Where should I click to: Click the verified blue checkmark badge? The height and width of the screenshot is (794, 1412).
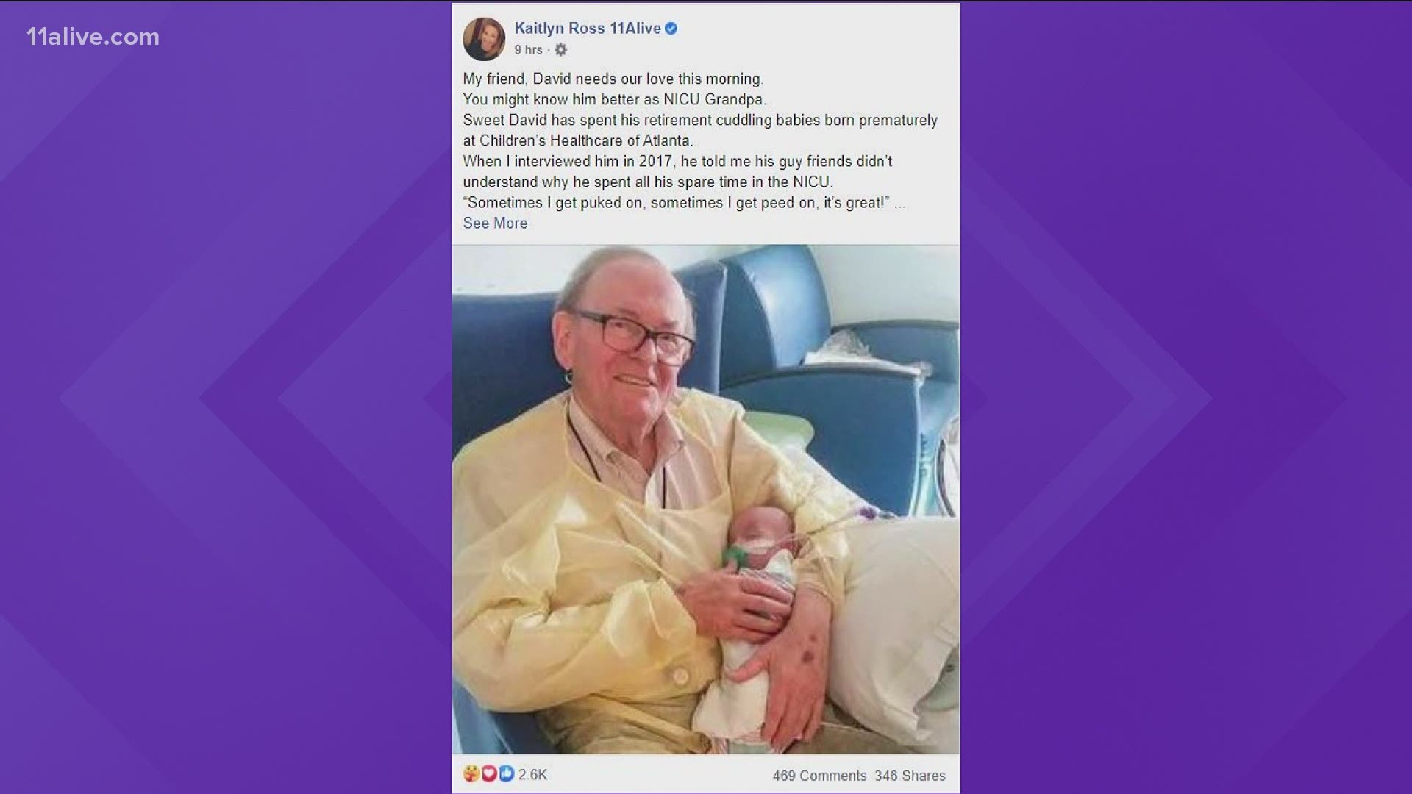coord(671,29)
